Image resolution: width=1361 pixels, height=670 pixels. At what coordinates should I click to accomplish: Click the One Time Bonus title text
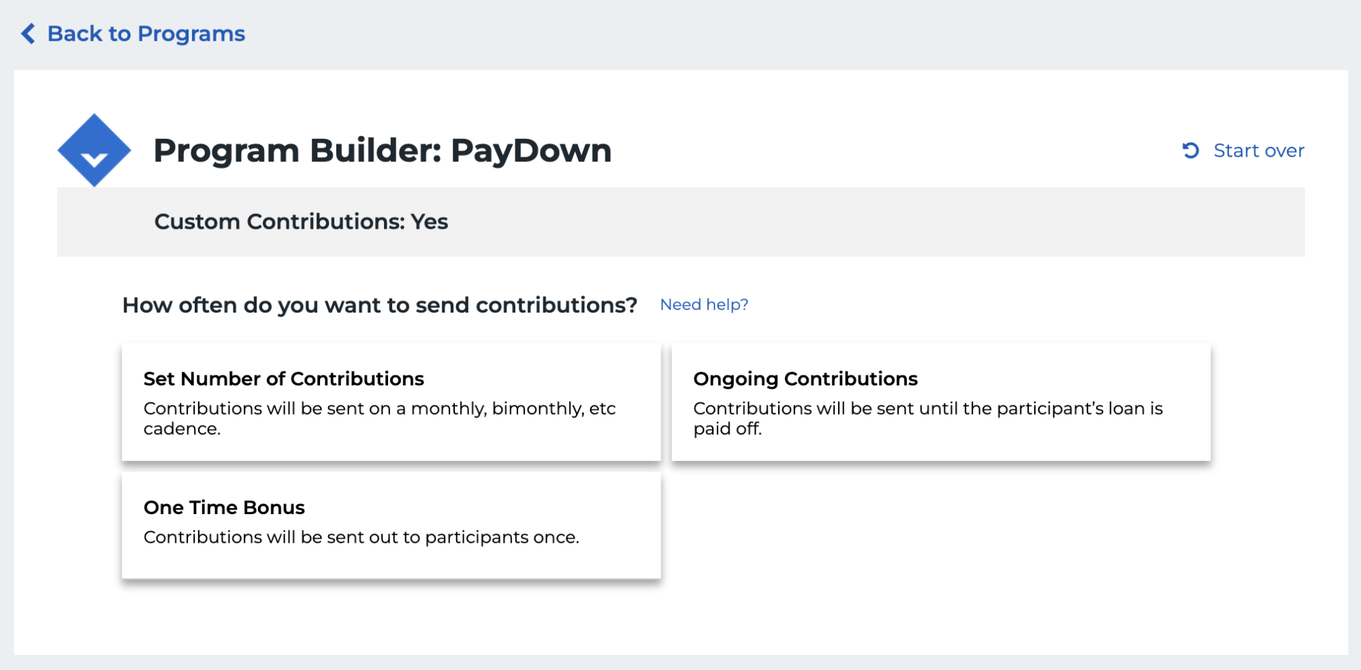point(224,507)
